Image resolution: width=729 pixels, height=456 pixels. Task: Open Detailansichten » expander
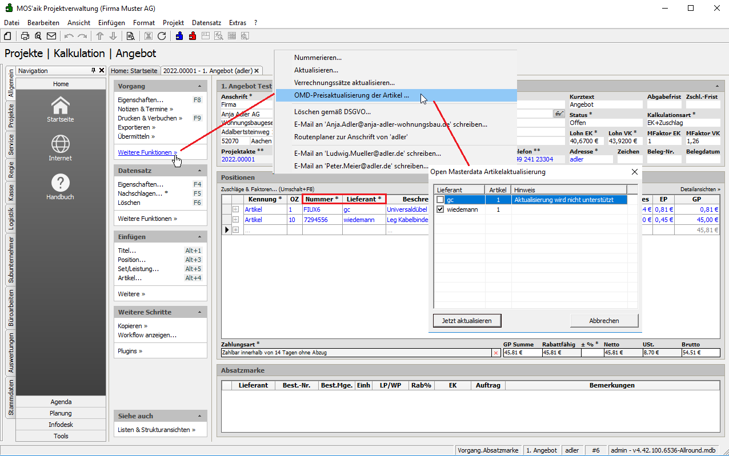coord(700,189)
